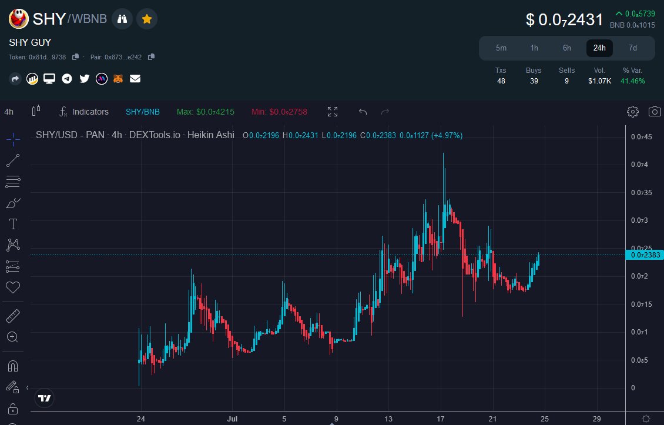664x425 pixels.
Task: Toggle the gold star favorite button
Action: 147,19
